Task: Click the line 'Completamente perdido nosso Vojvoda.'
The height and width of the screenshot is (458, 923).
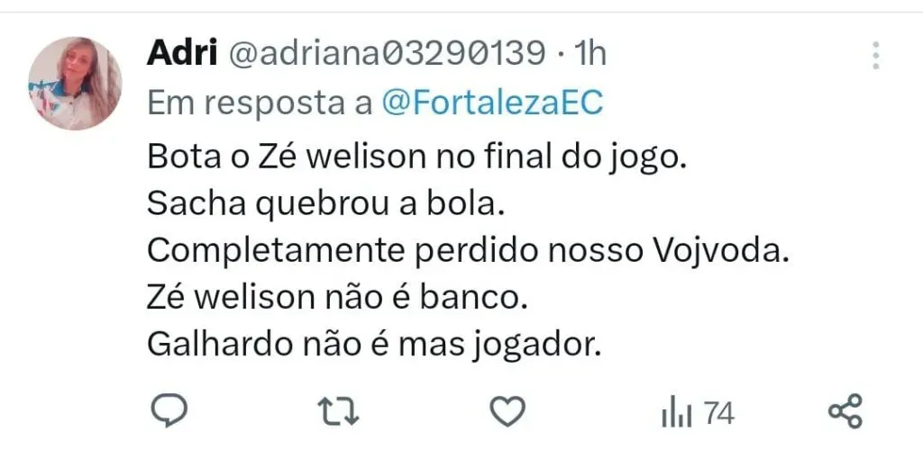Action: [468, 251]
